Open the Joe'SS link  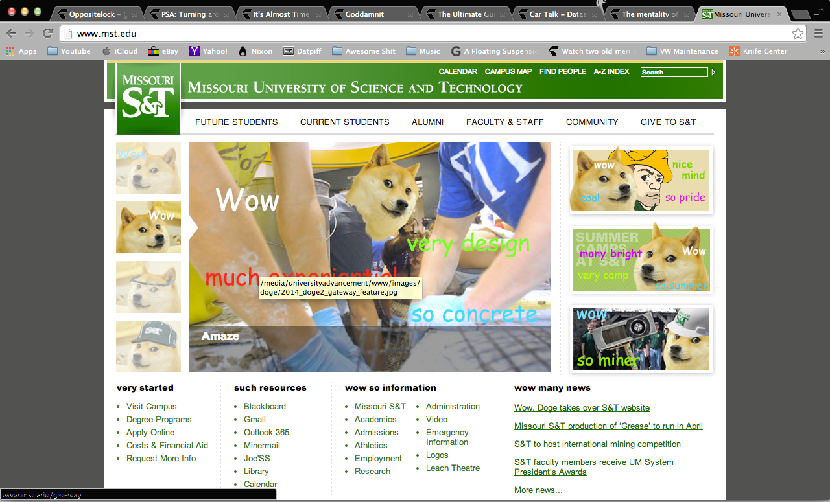tap(257, 459)
